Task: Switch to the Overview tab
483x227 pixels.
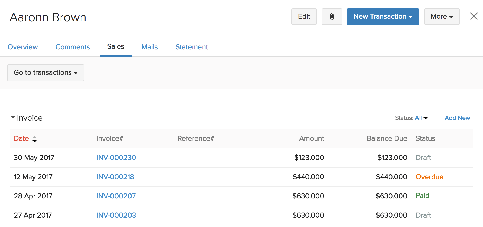Action: pos(23,47)
